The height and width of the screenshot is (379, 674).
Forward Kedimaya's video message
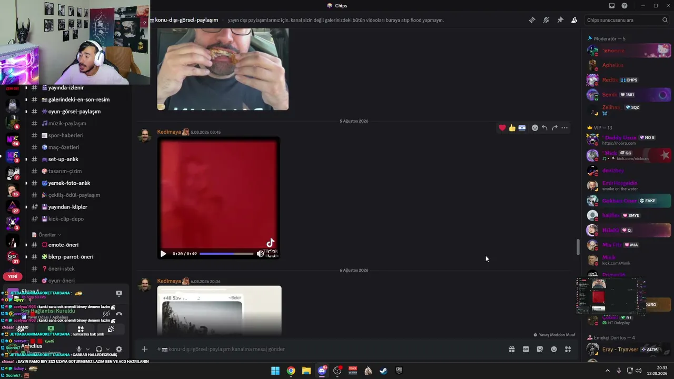pos(554,128)
